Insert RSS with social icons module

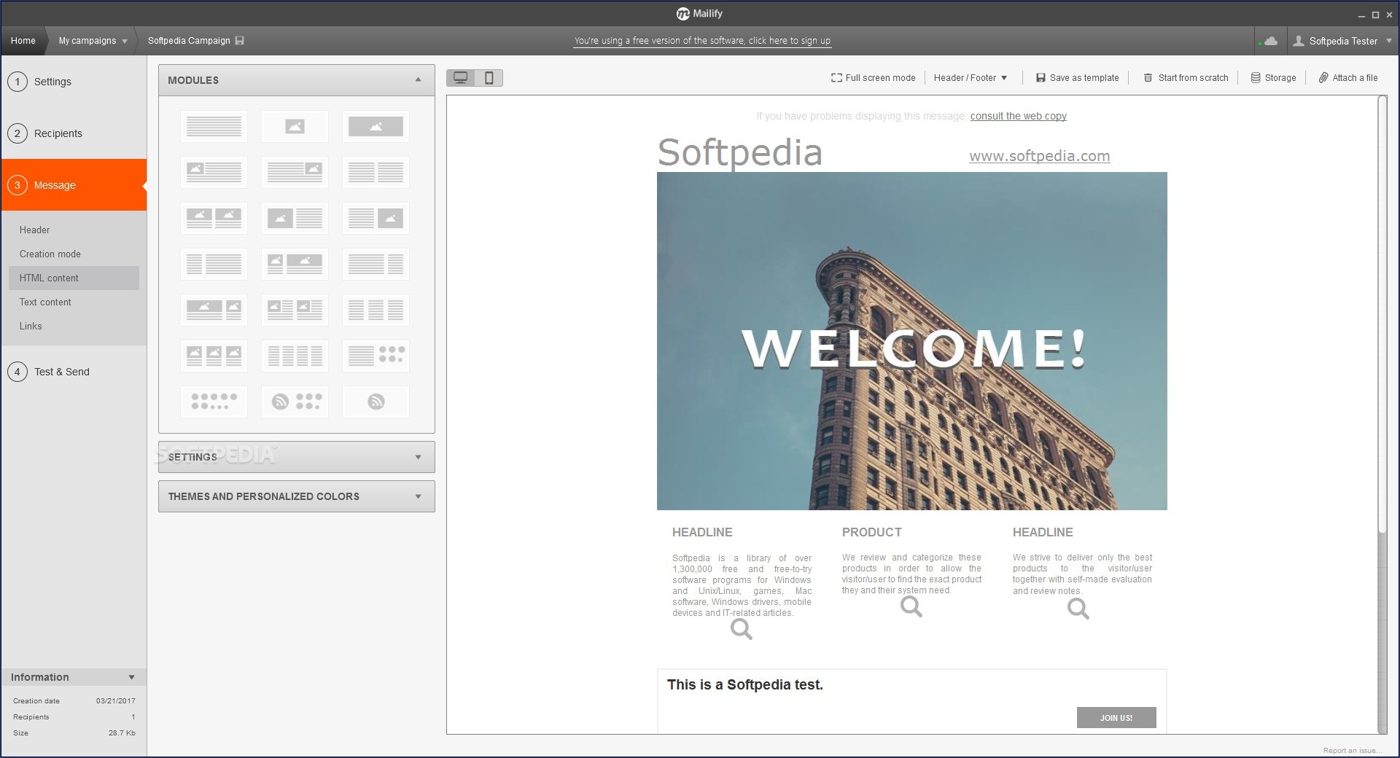pos(295,402)
